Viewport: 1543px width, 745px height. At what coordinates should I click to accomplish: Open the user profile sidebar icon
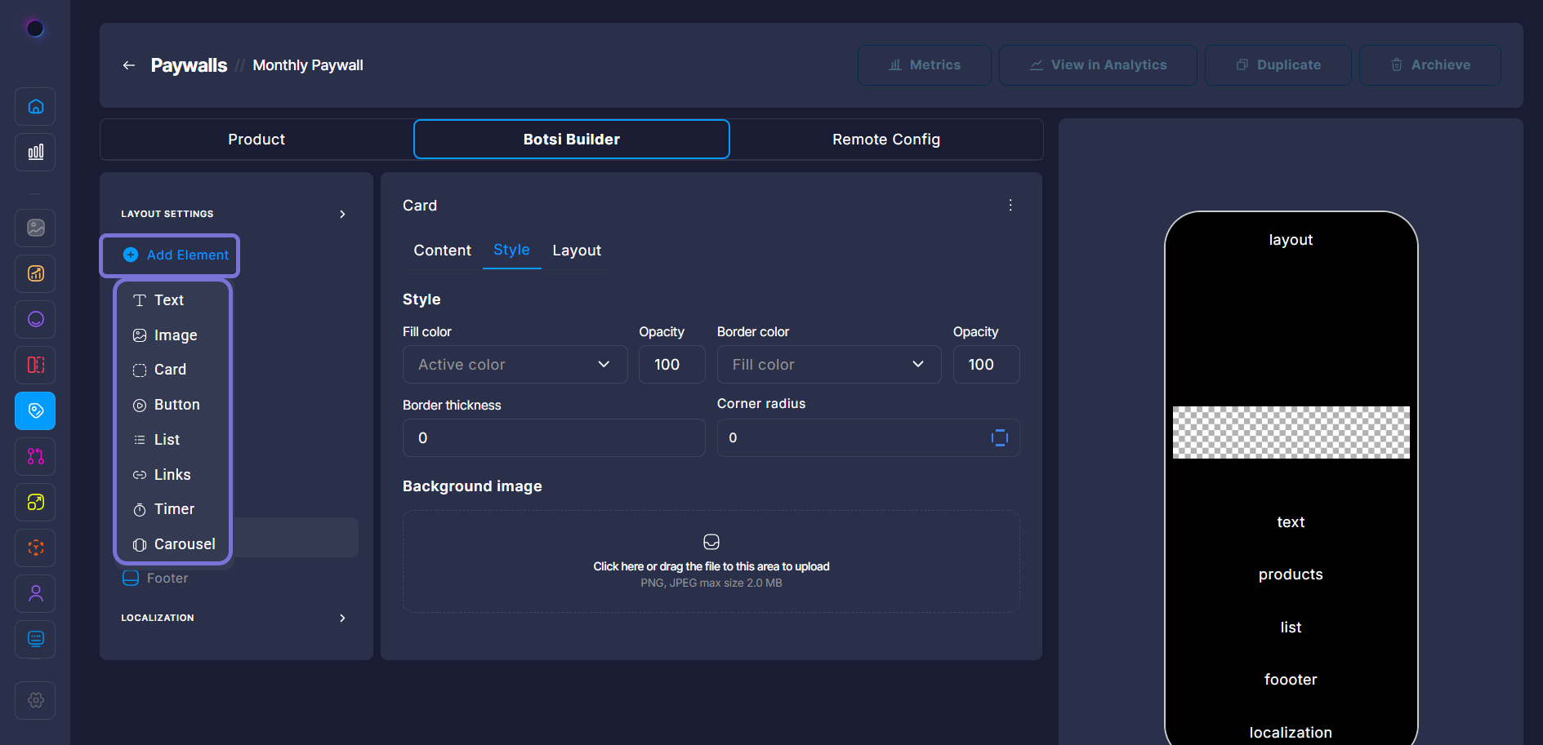click(35, 593)
